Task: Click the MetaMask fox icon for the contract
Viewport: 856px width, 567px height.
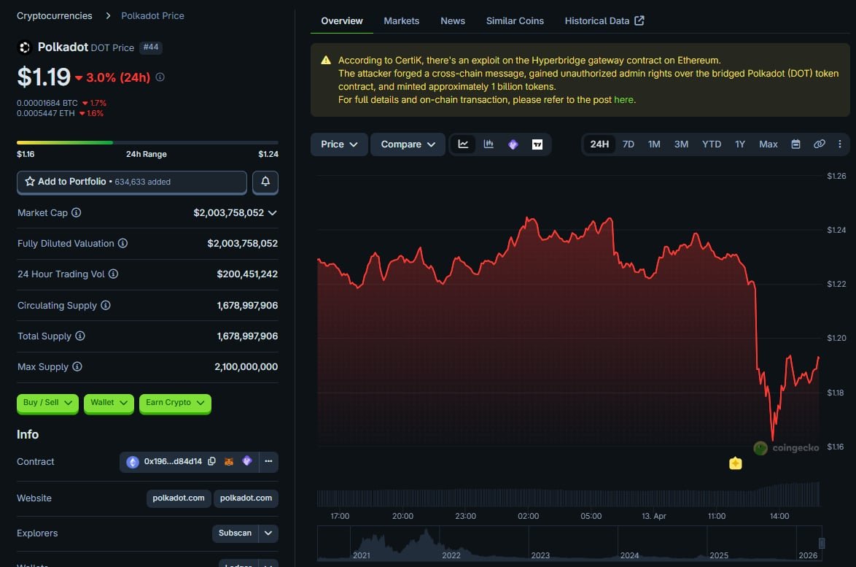Action: (229, 461)
